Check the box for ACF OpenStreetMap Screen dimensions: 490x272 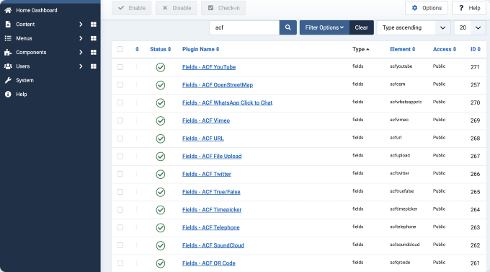click(x=120, y=85)
